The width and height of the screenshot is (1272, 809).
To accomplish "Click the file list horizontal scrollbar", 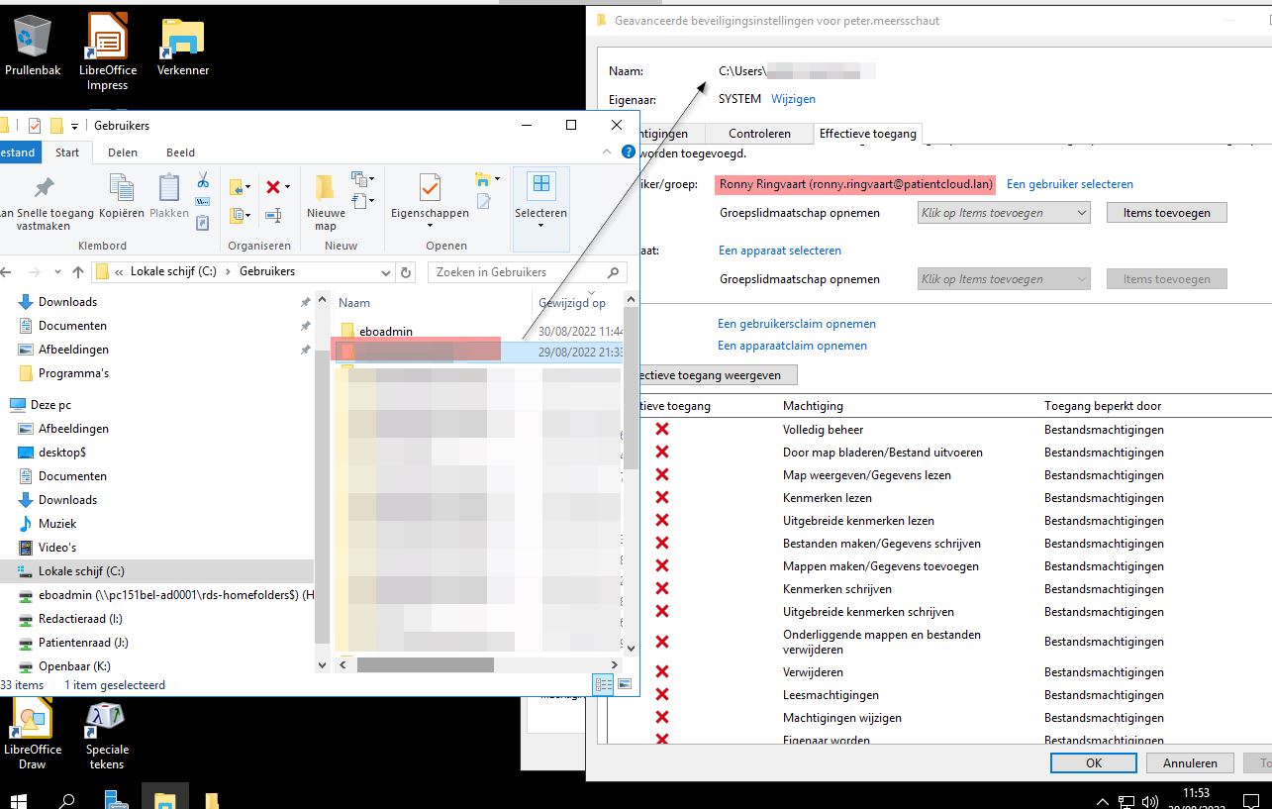I will pos(445,664).
